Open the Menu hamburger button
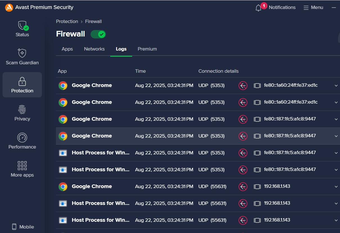The width and height of the screenshot is (340, 233). (313, 8)
